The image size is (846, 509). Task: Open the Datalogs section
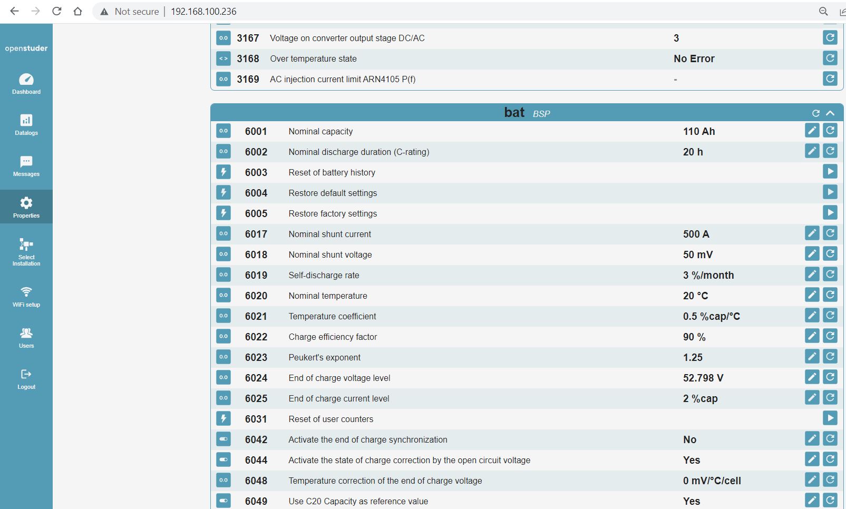(x=26, y=125)
